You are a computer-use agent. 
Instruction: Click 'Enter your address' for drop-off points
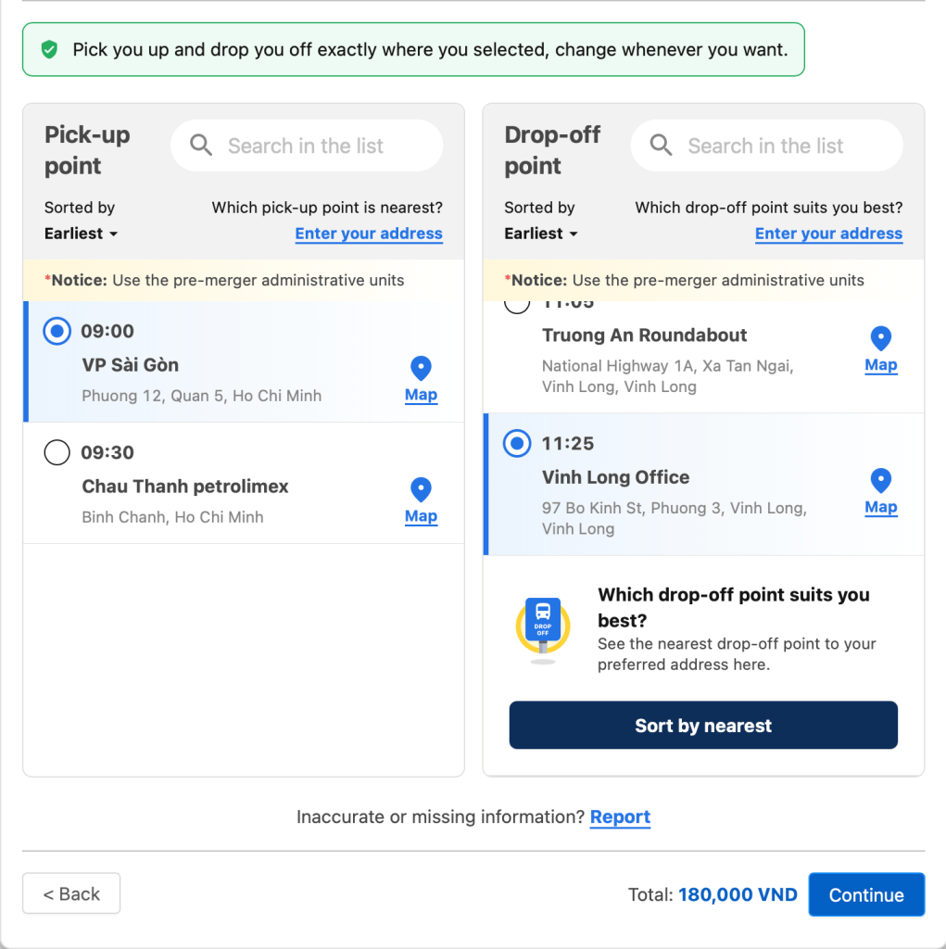point(828,234)
